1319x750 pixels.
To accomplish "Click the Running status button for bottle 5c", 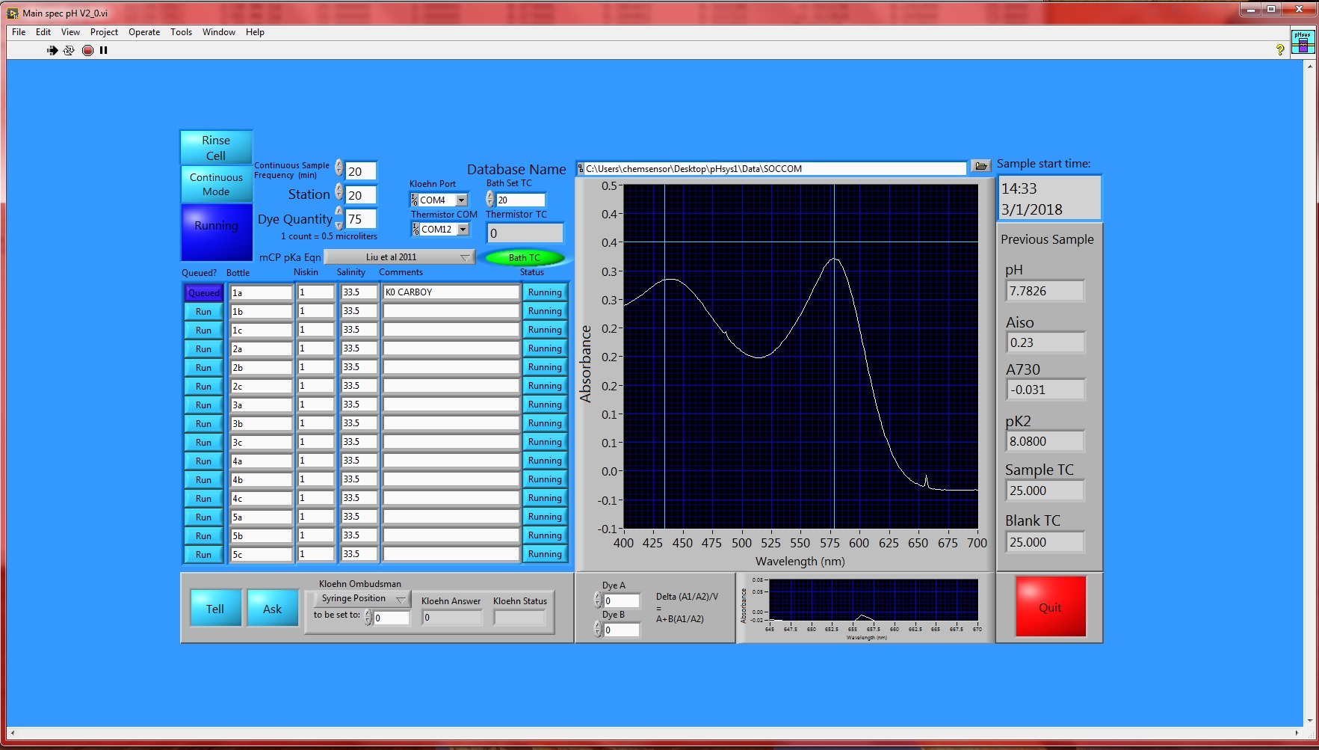I will point(545,554).
